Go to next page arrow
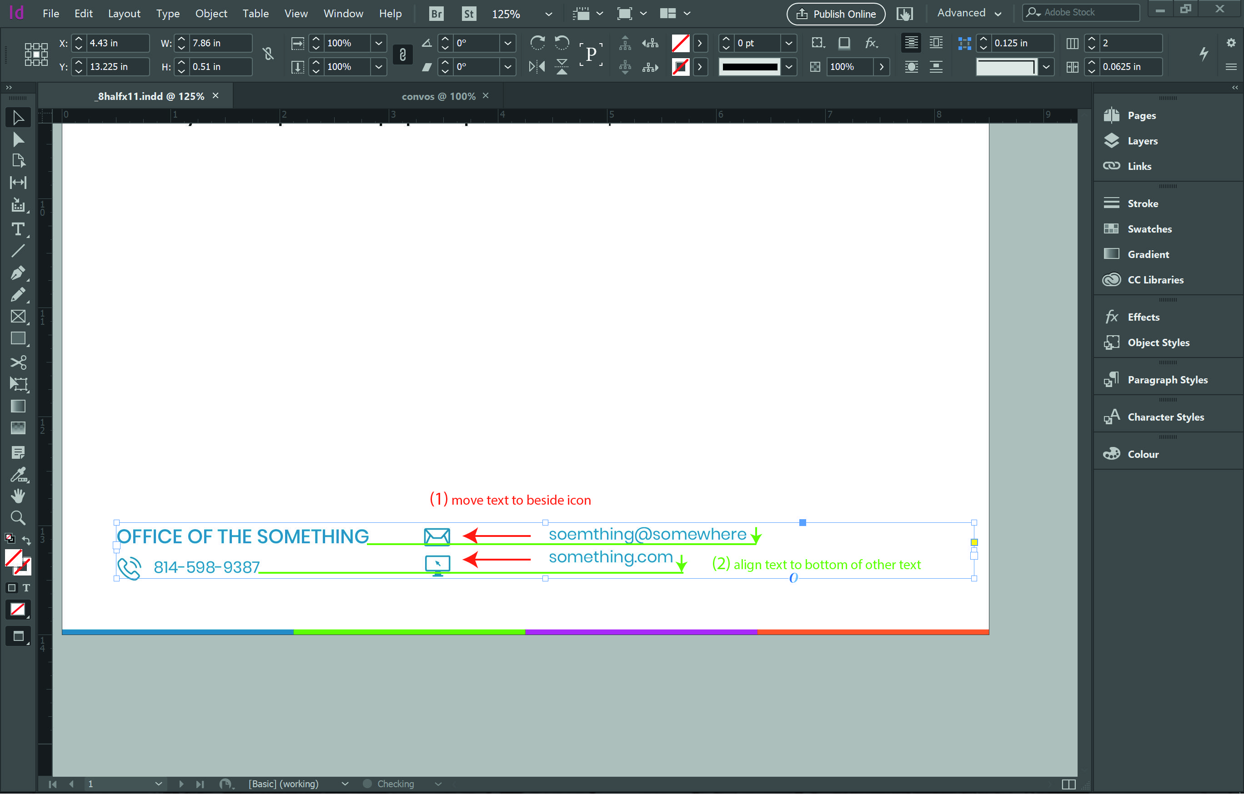Viewport: 1244px width, 794px height. 181,784
